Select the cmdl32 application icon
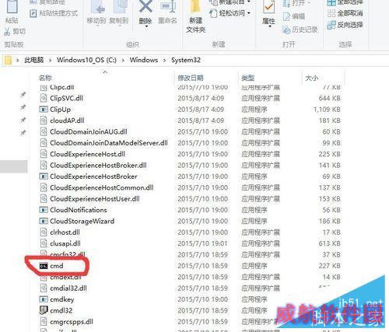The image size is (389, 332). pyautogui.click(x=44, y=310)
